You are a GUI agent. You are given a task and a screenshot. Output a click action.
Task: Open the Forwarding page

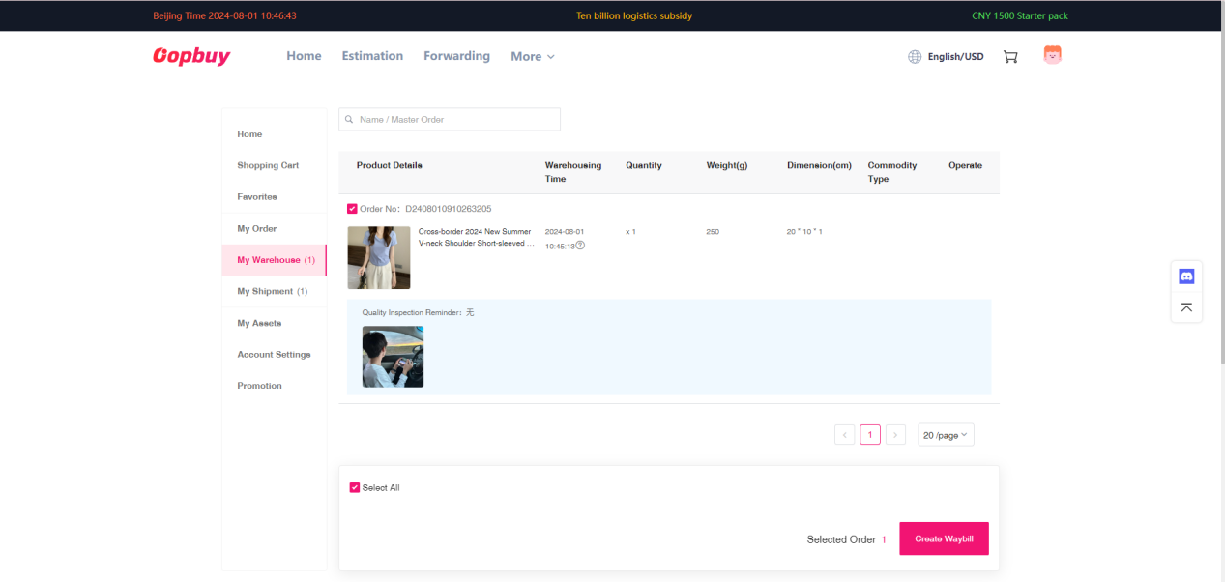456,56
